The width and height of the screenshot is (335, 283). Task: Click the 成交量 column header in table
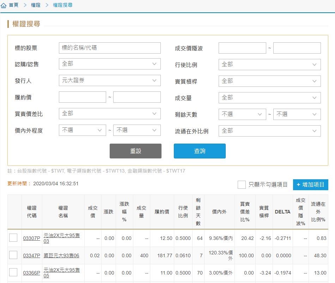141,212
